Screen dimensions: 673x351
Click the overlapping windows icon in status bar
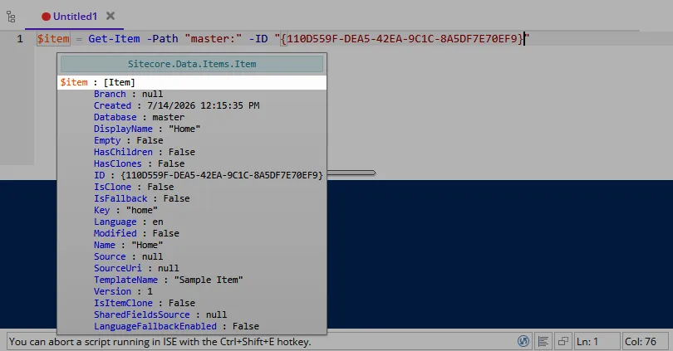pyautogui.click(x=562, y=341)
